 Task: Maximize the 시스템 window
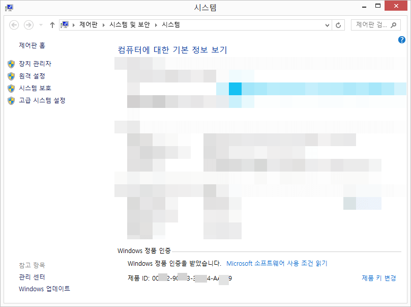pos(378,6)
